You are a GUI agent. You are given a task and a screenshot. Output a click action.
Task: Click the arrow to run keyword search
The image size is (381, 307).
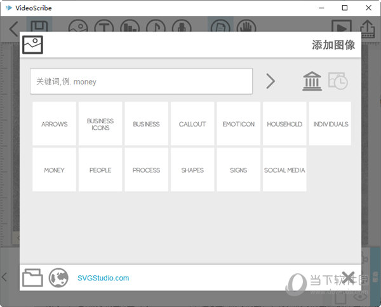click(x=271, y=81)
